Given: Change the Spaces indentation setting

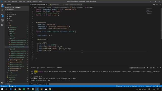Looking at the screenshot, I should tap(134, 86).
